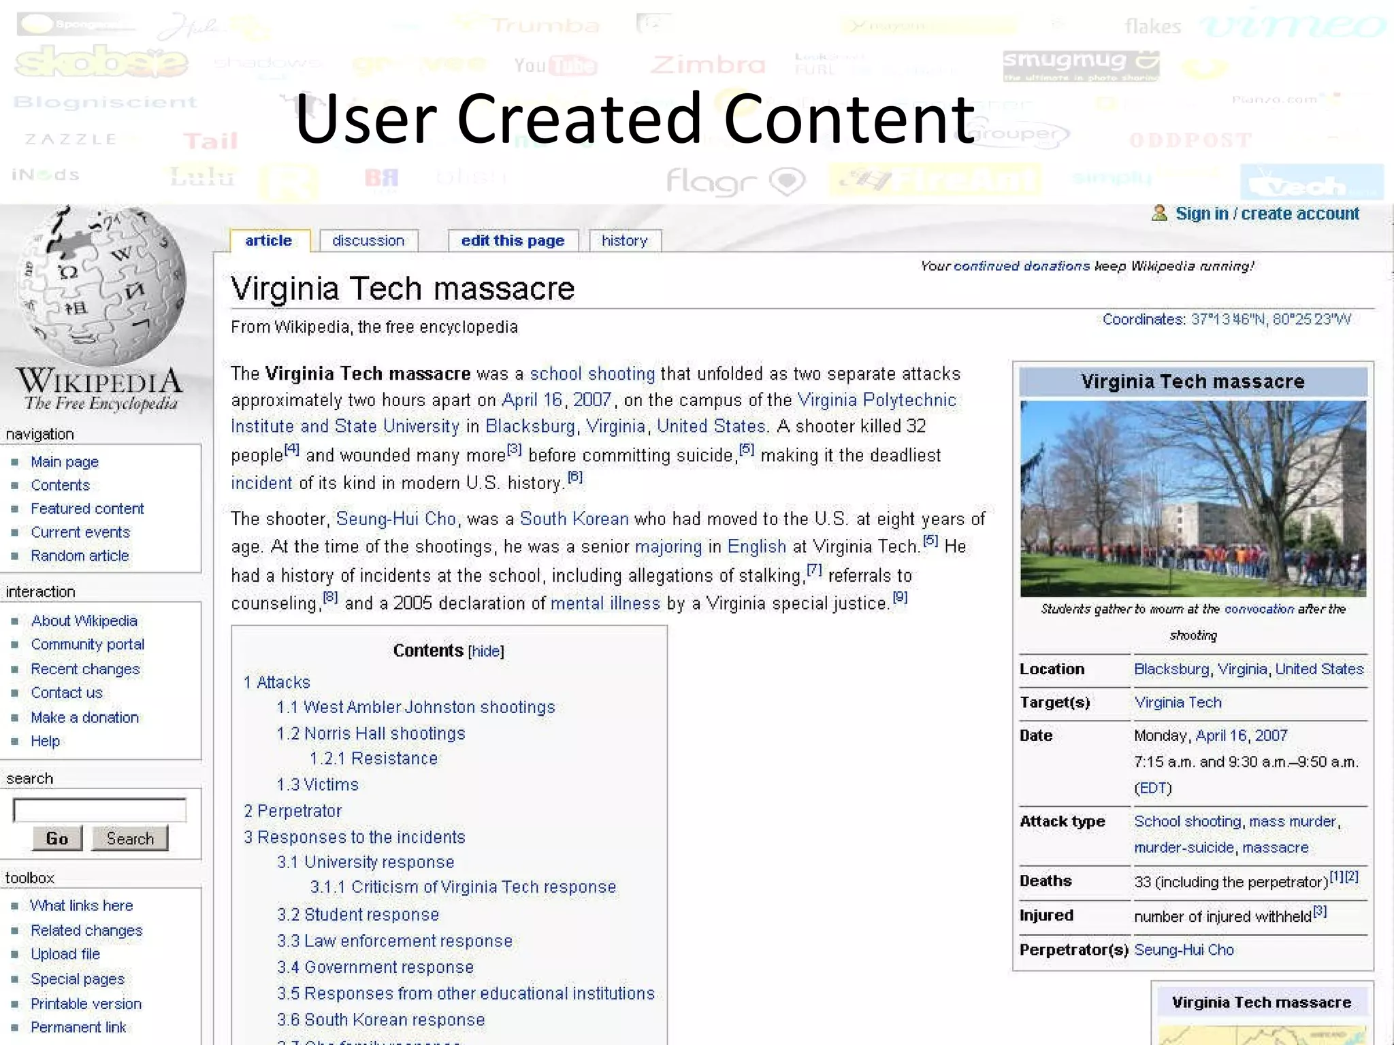Viewport: 1394px width, 1045px height.
Task: Jump to 1.1 West Ambler Johnston shootings
Action: pos(416,708)
